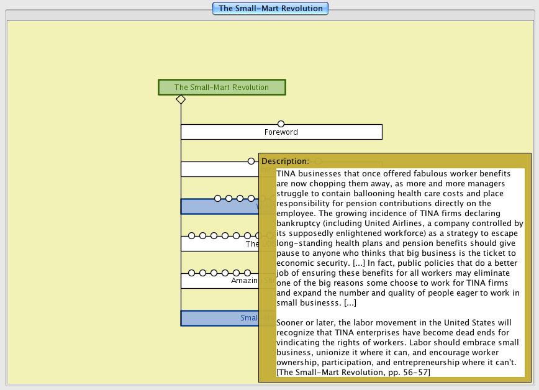Click the blue title tab at the top
Screen dimensions: 539x390
(x=270, y=9)
